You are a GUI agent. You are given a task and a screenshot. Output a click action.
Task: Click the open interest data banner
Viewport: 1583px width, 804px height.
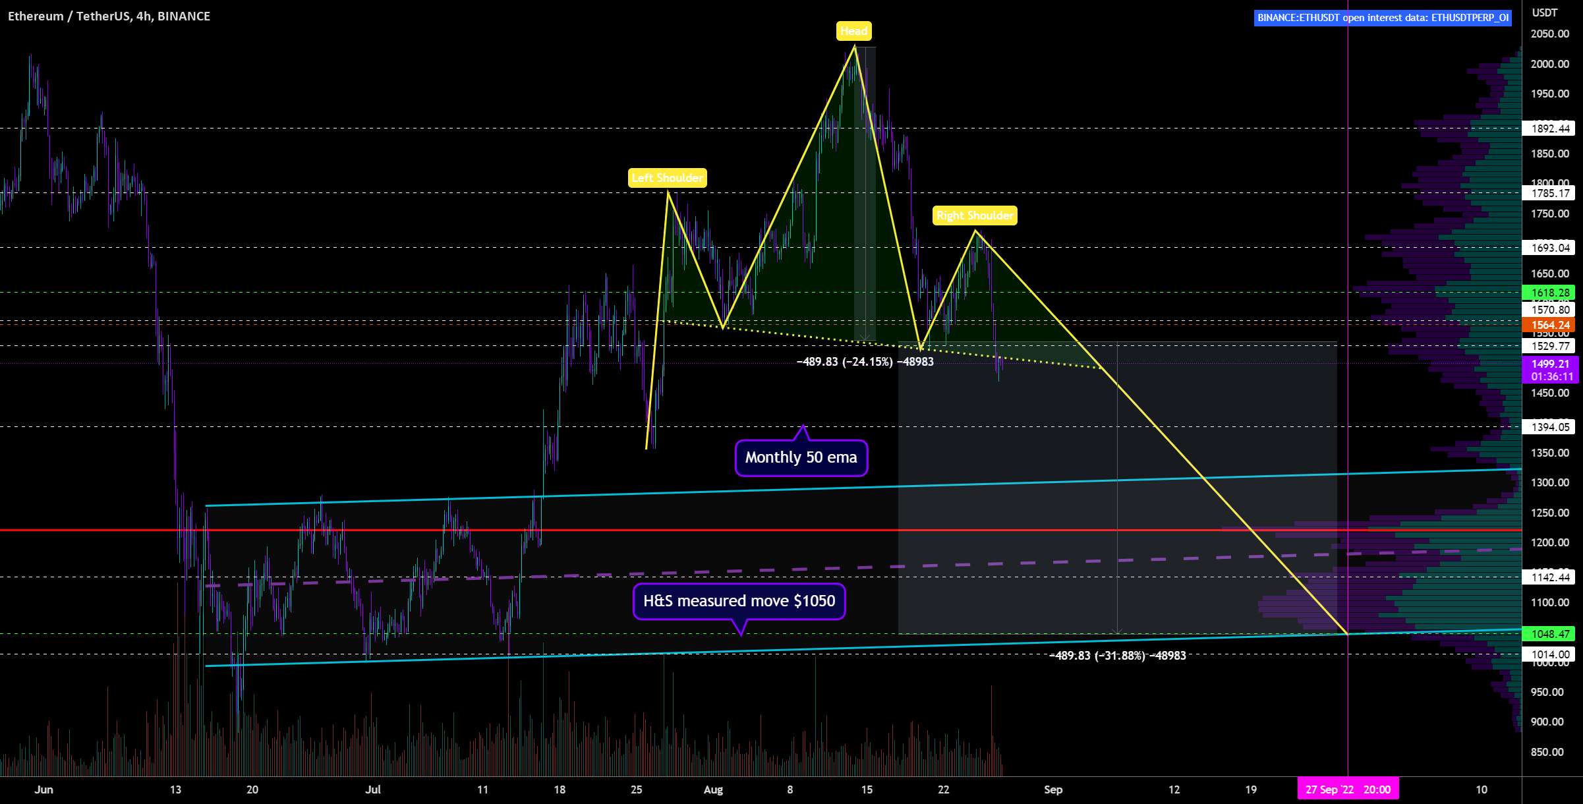click(x=1383, y=18)
